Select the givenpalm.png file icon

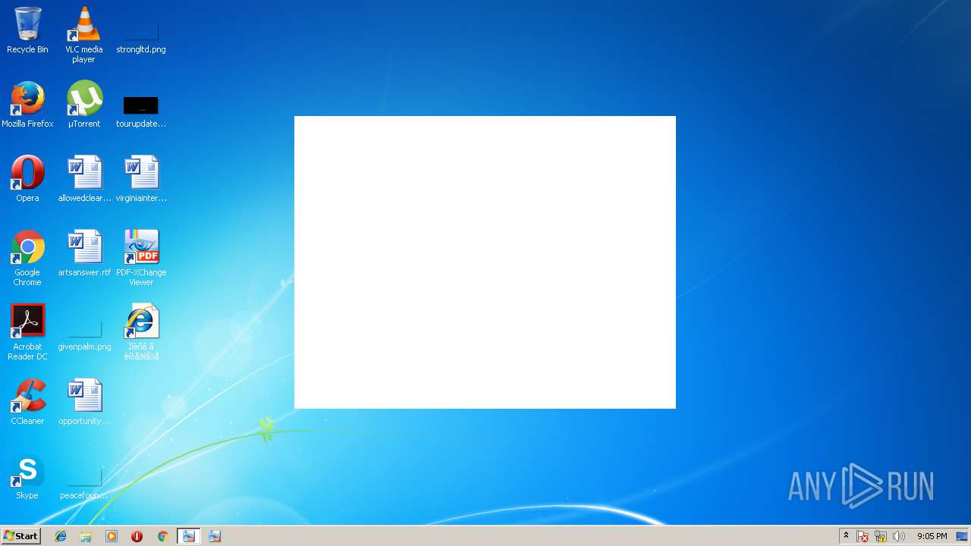(84, 334)
